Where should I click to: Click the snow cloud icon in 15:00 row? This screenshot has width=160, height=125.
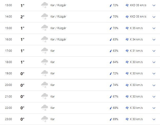coord(44,28)
